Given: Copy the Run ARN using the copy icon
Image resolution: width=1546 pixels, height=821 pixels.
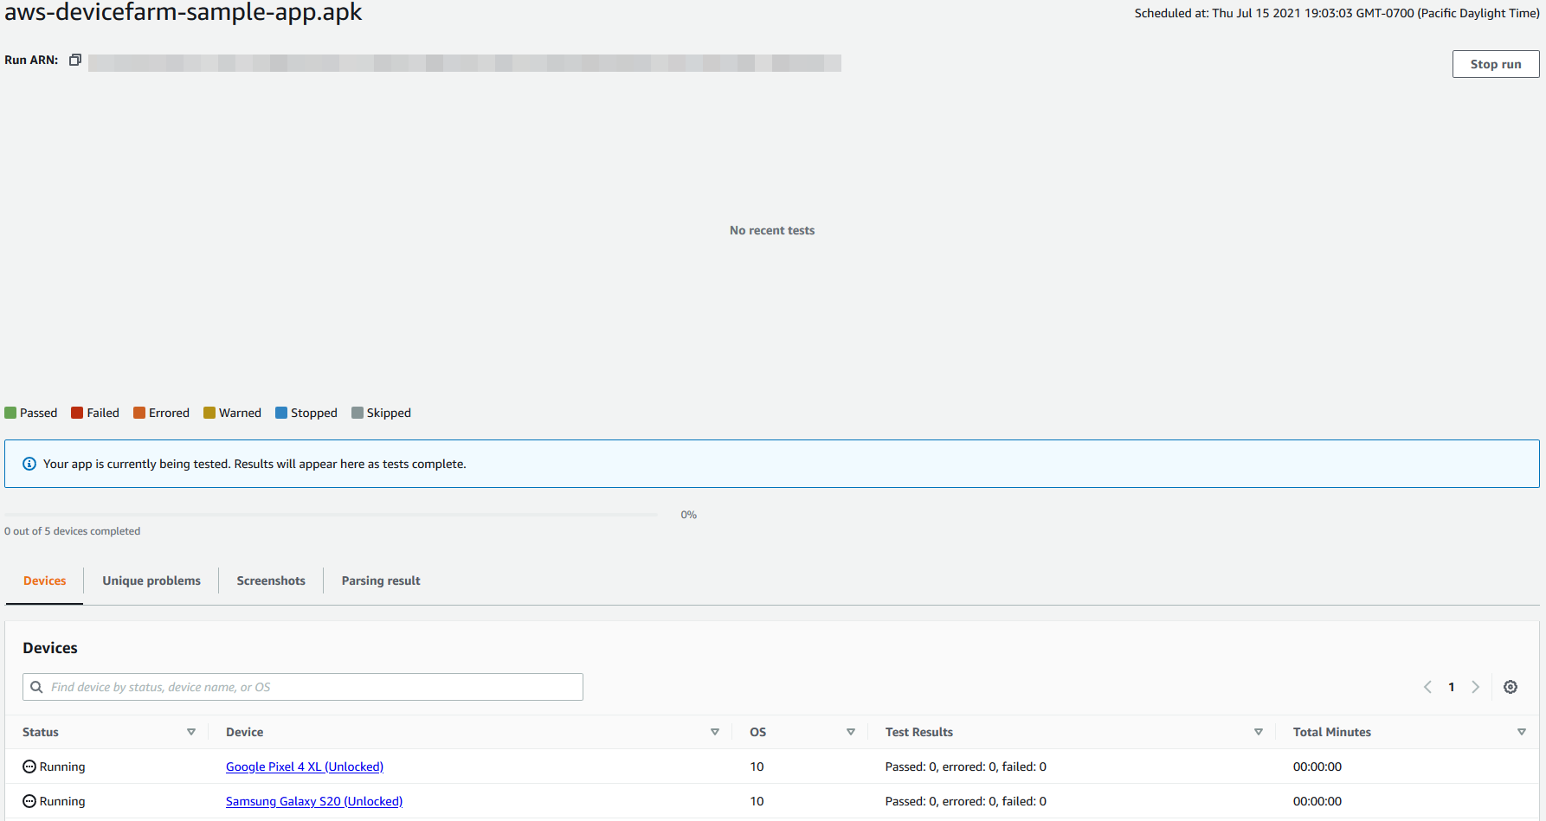Looking at the screenshot, I should point(75,59).
